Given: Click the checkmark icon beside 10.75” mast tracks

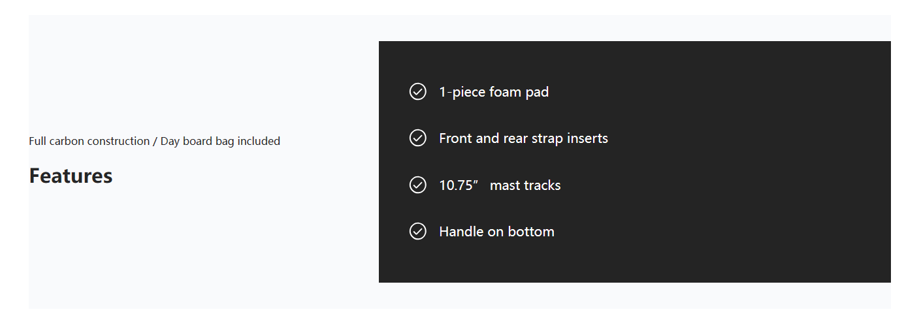Looking at the screenshot, I should [418, 185].
